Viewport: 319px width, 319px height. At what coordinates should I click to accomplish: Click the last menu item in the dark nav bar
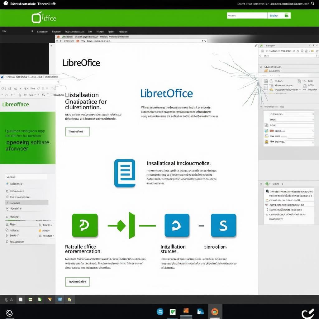coord(123,31)
